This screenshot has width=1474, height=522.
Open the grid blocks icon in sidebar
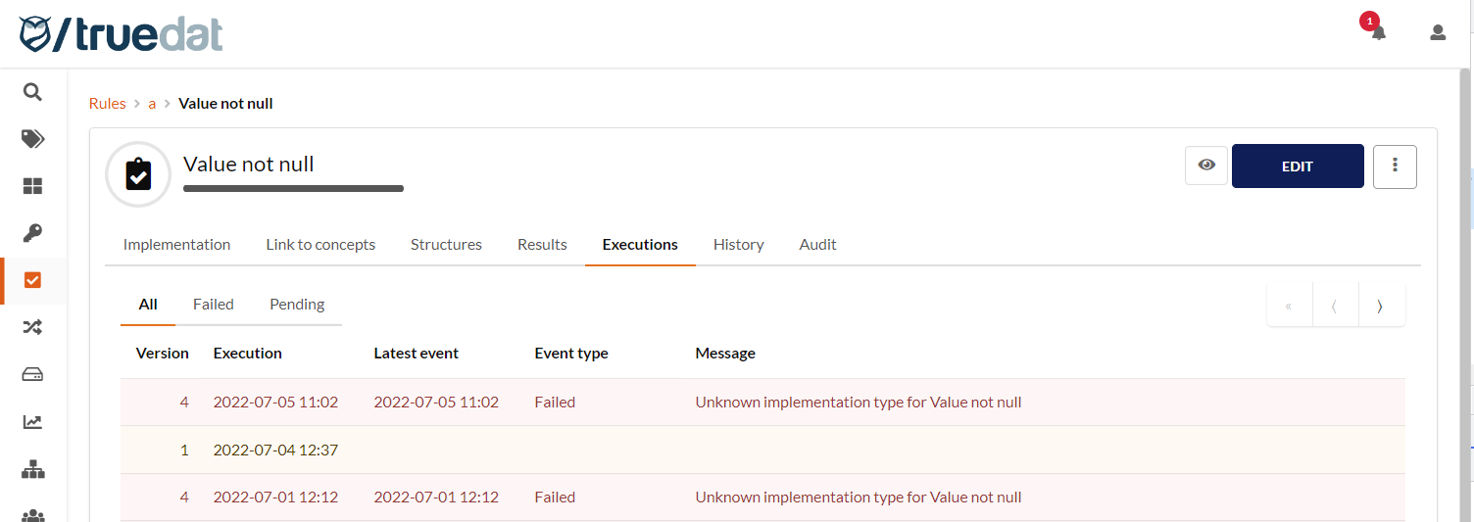32,186
